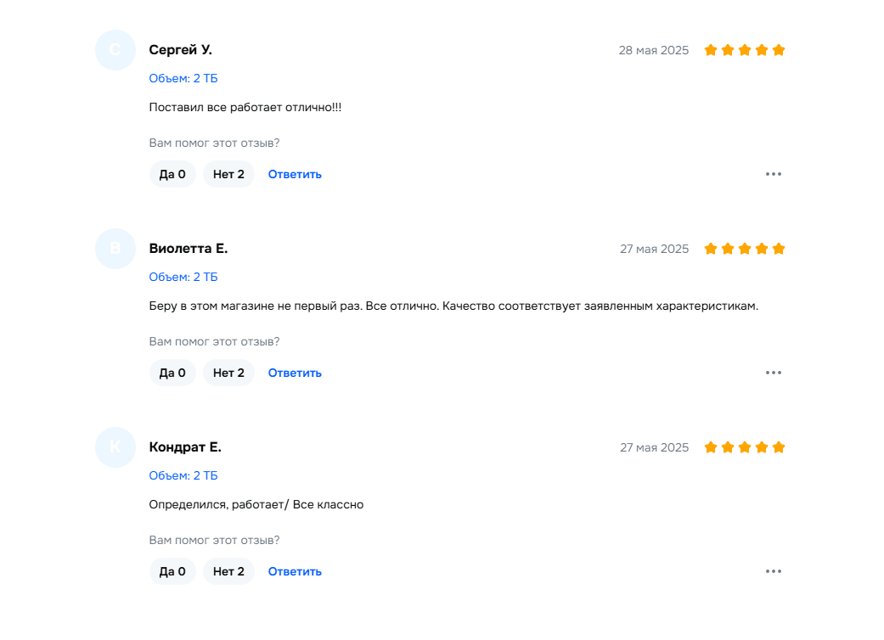Open more options for Сергей У. review
Screen dimensions: 884x640
[773, 174]
